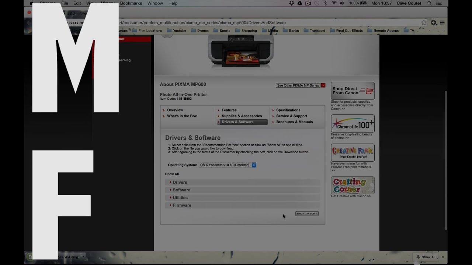Open the Chrome hamburger menu
Image resolution: width=472 pixels, height=265 pixels.
tap(442, 22)
